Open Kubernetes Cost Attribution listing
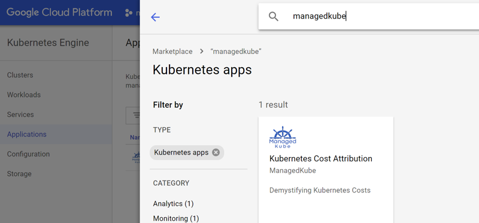 coord(321,158)
